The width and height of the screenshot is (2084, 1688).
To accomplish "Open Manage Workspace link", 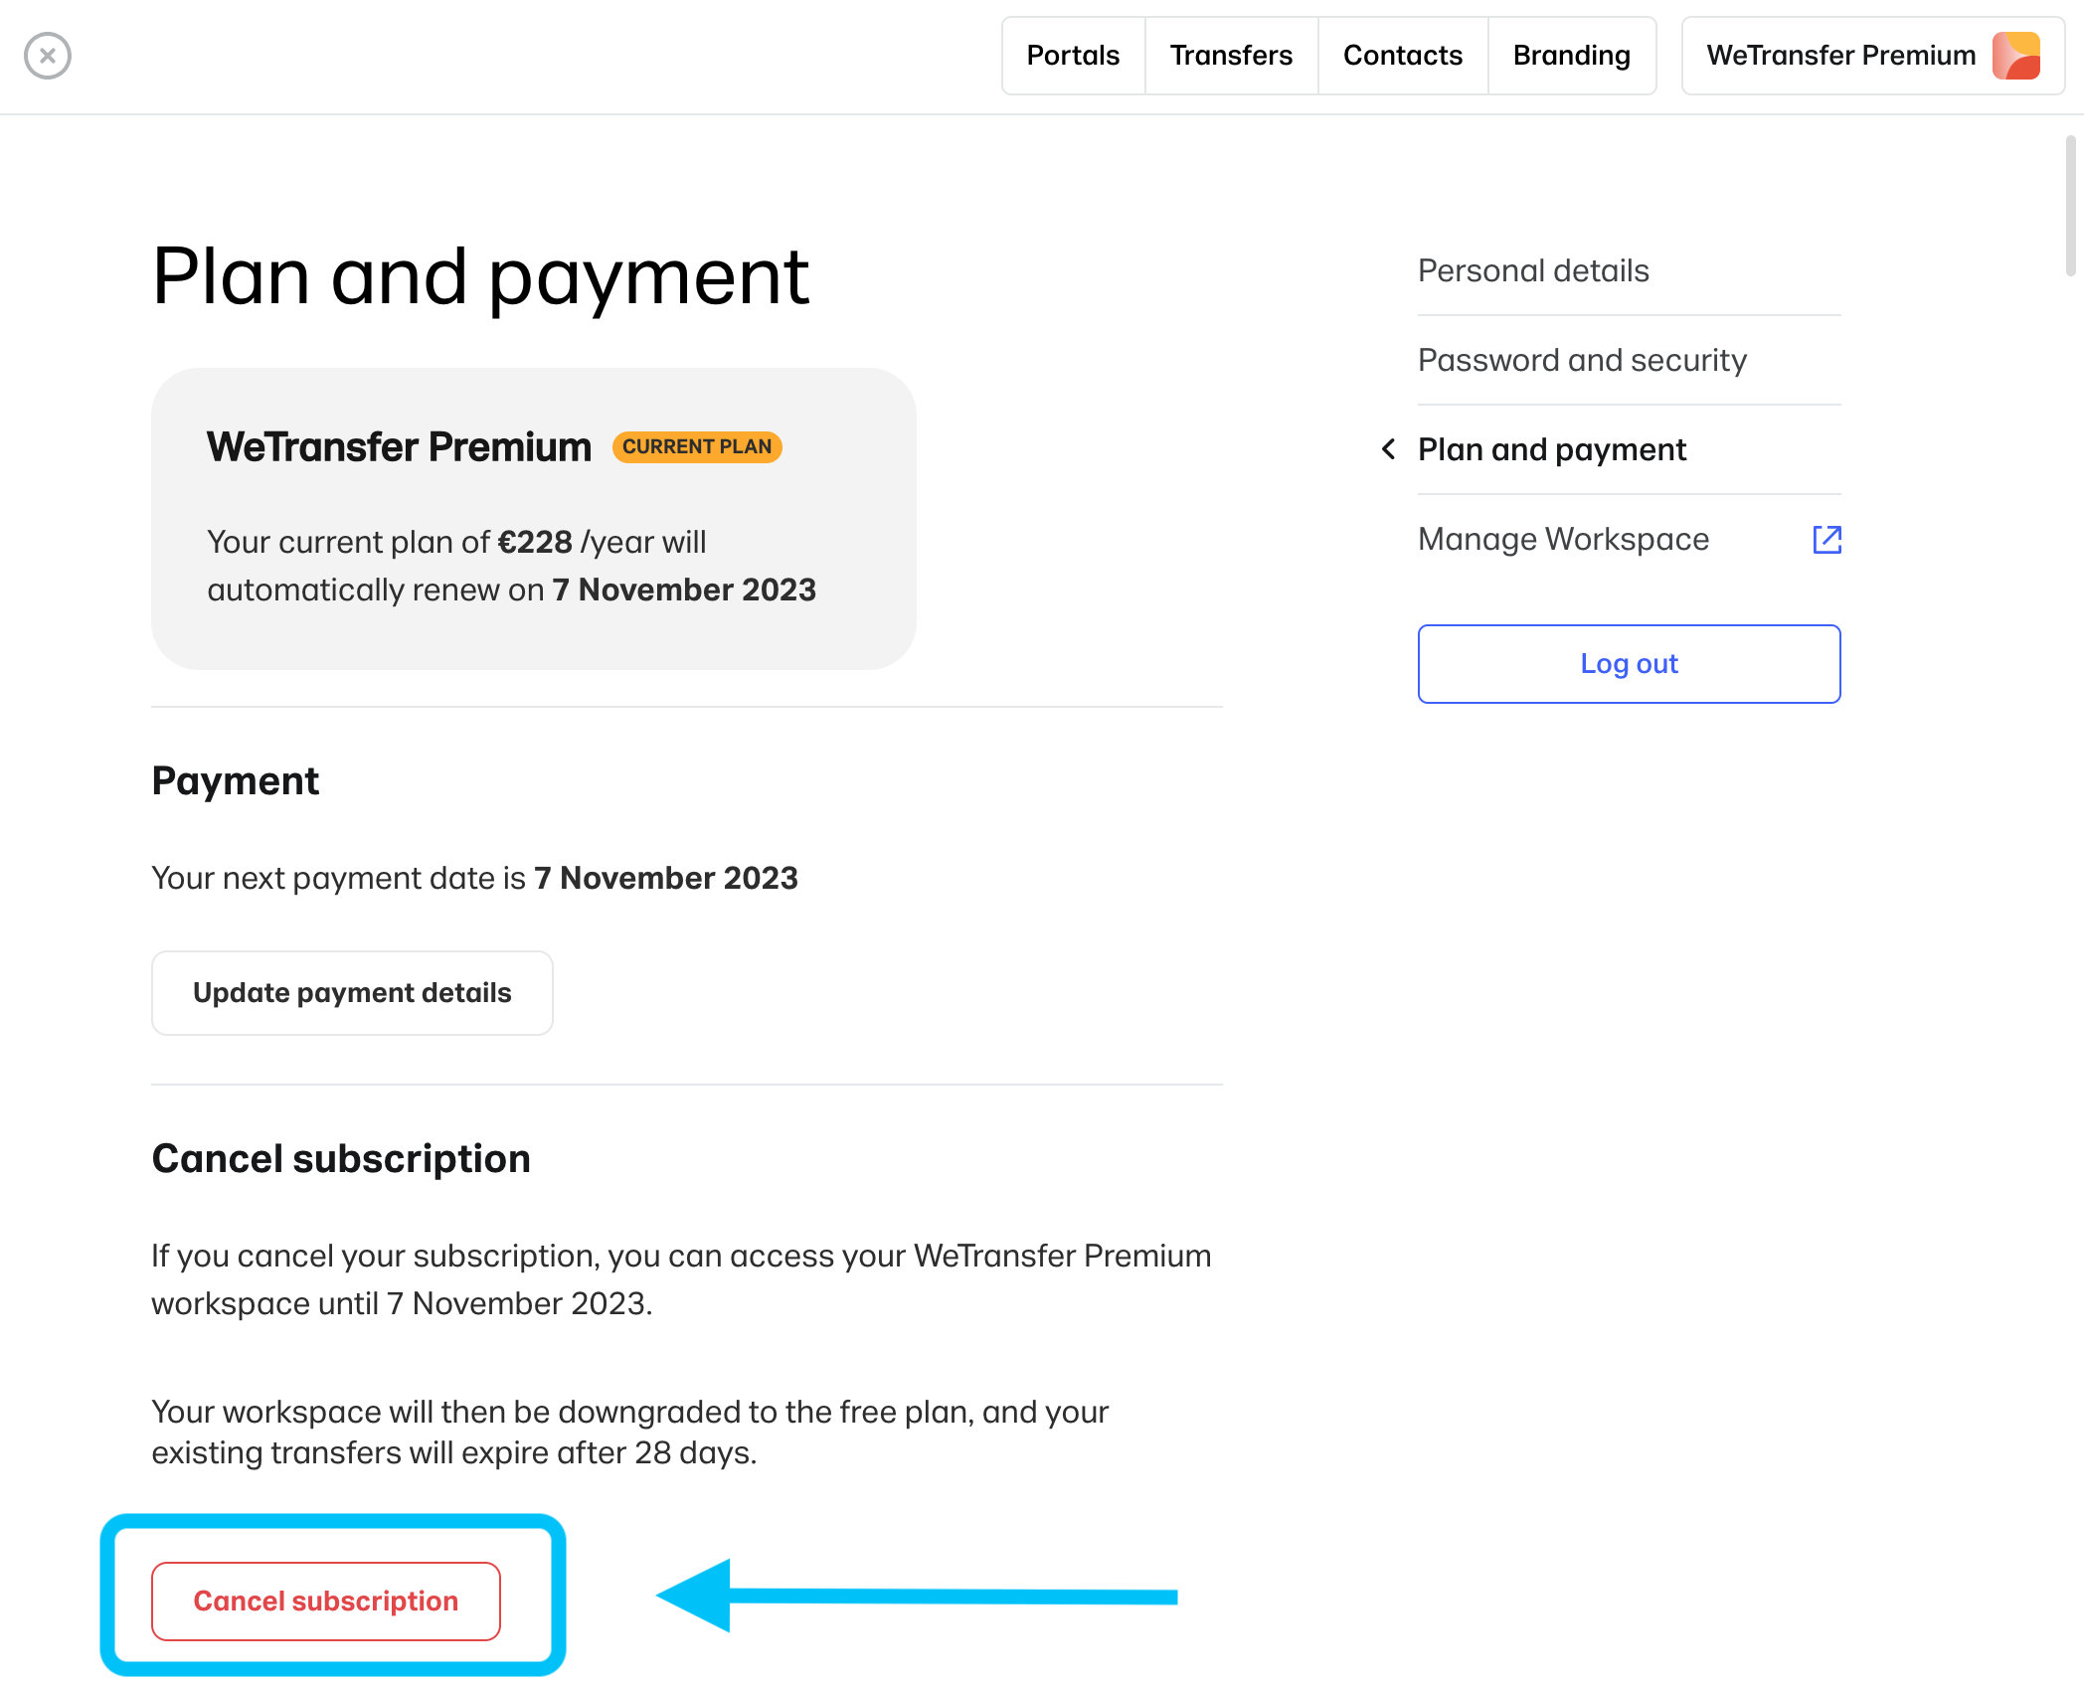I will [1563, 539].
